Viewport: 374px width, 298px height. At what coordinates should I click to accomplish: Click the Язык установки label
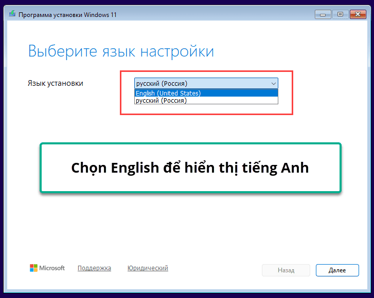click(56, 83)
